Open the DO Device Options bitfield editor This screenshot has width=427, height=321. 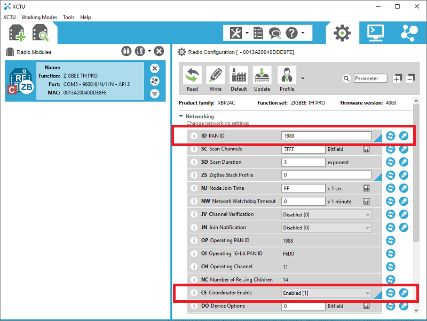pos(367,306)
